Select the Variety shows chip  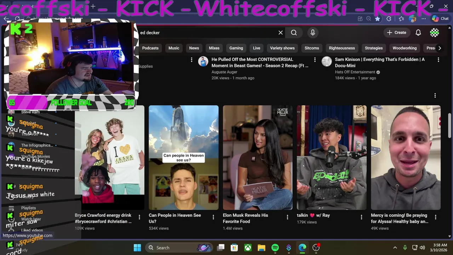282,48
